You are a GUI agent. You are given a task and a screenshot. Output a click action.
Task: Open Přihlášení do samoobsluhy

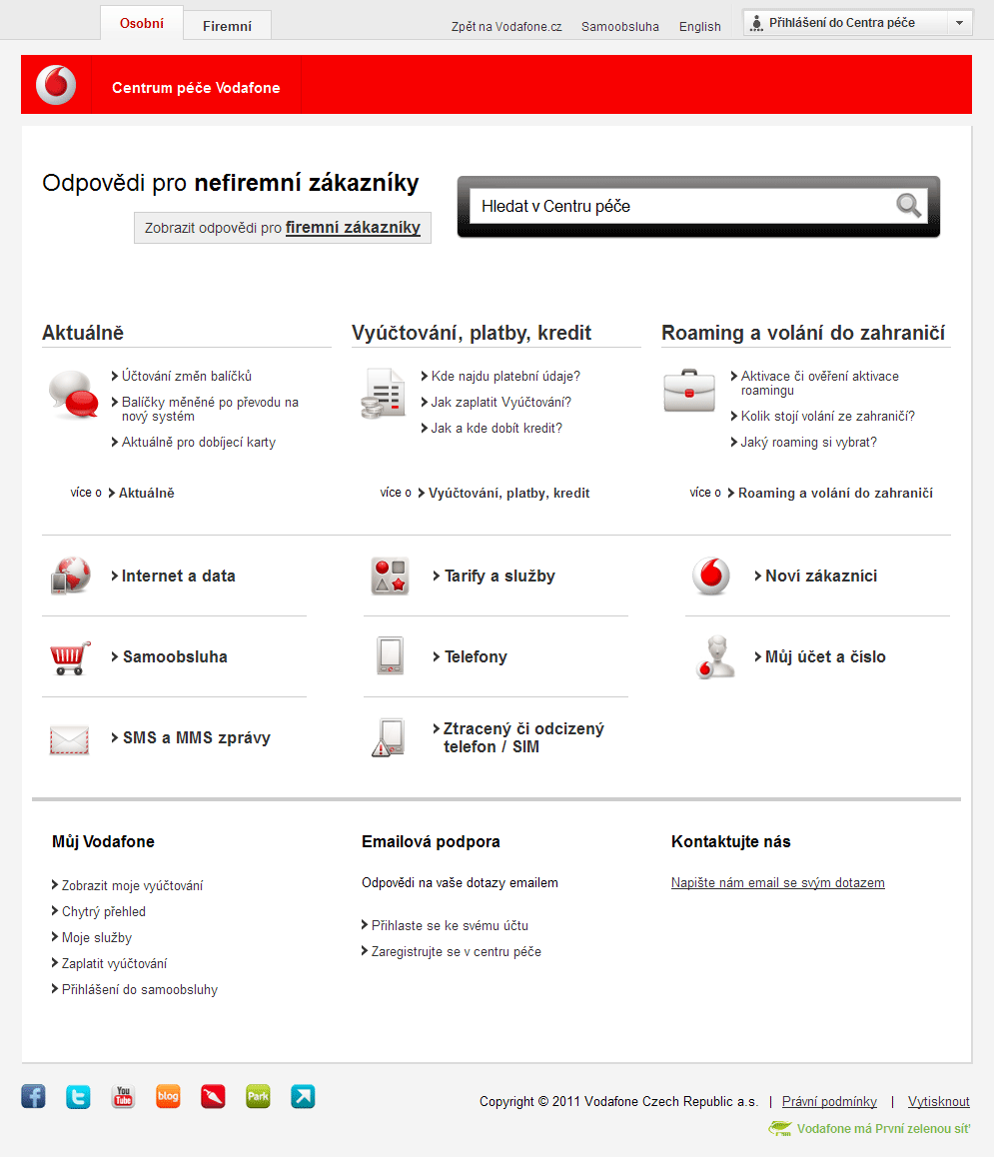click(140, 989)
